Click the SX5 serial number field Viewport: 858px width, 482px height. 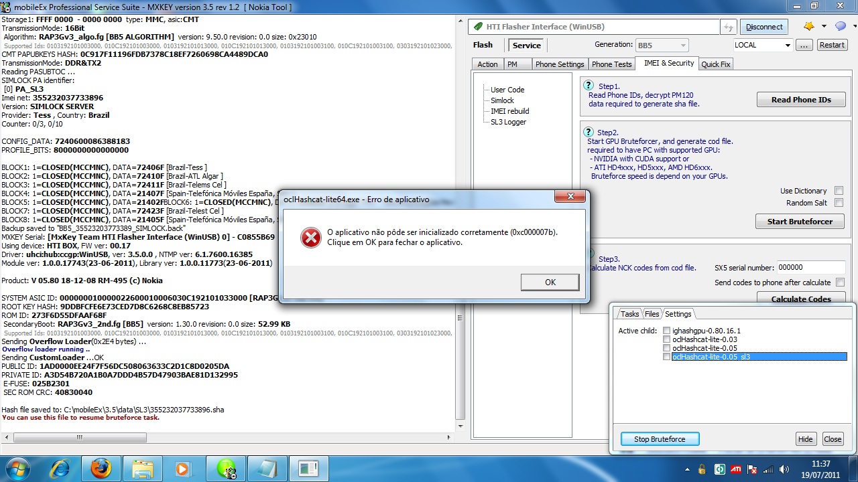click(811, 267)
